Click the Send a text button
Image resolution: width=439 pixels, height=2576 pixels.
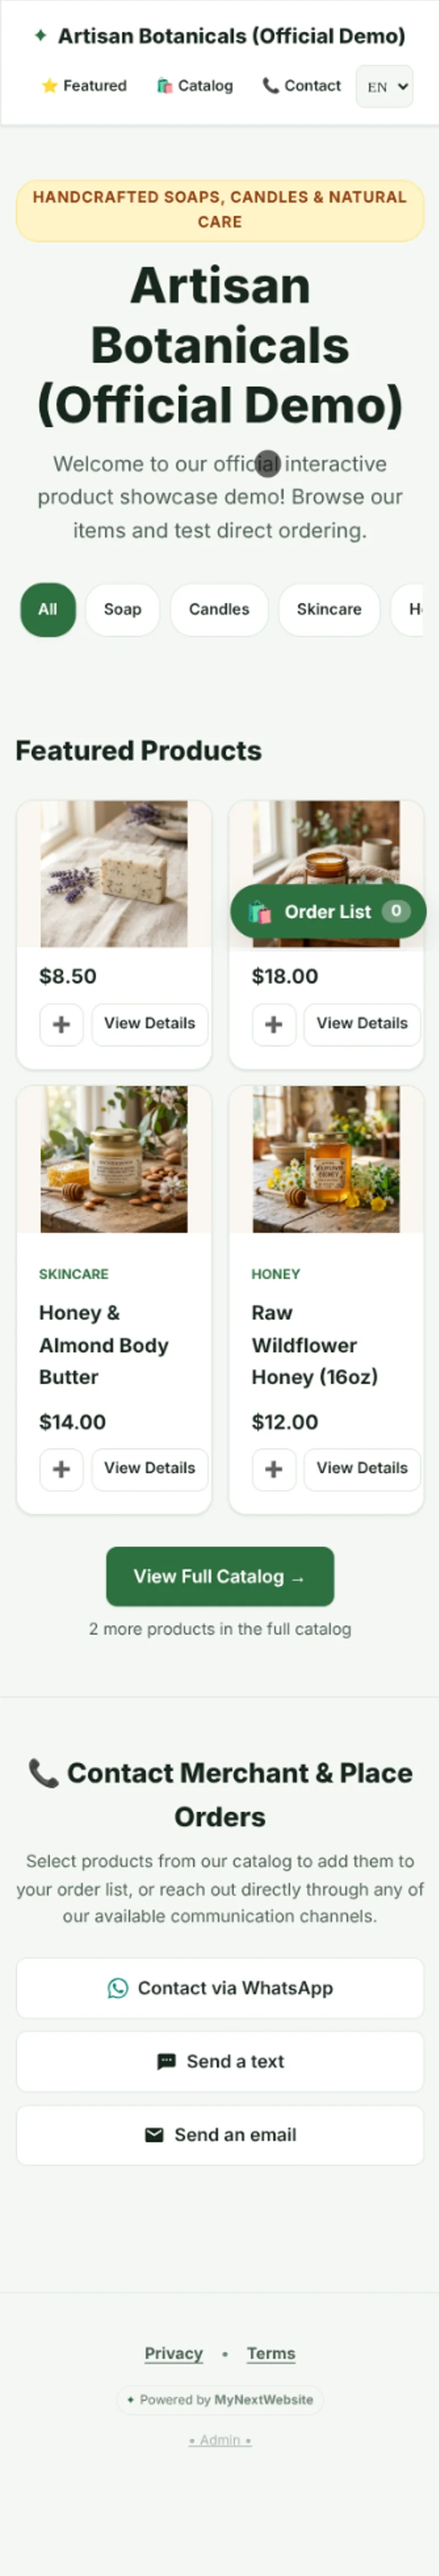tap(220, 2061)
